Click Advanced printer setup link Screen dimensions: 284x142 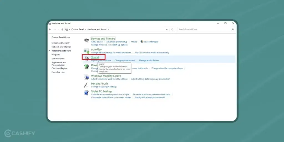click(117, 42)
